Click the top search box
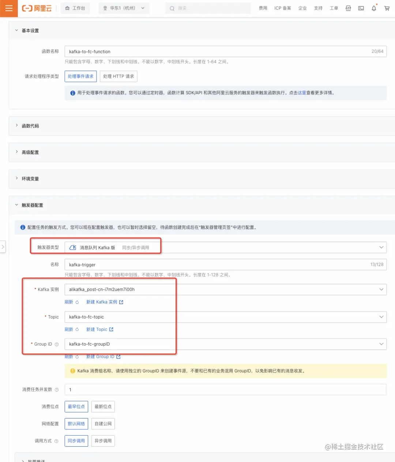Viewport: 395px width, 462px height. point(208,8)
